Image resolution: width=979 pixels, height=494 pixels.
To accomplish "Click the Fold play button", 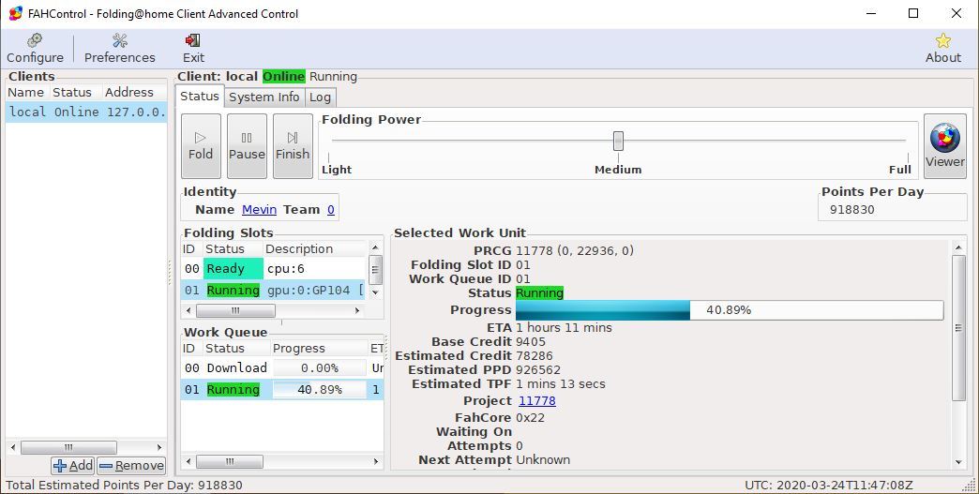I will pyautogui.click(x=201, y=146).
